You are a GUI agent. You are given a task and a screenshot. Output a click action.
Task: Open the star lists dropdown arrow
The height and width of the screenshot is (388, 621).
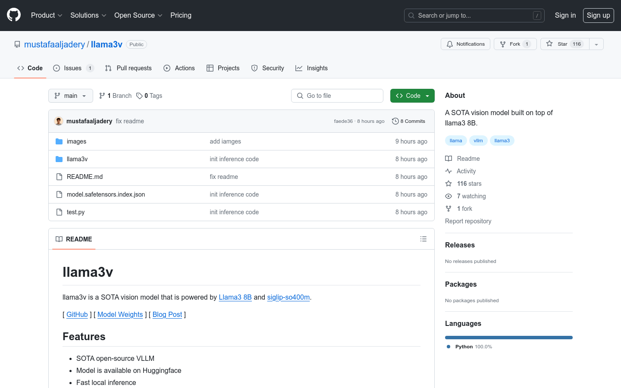tap(596, 44)
